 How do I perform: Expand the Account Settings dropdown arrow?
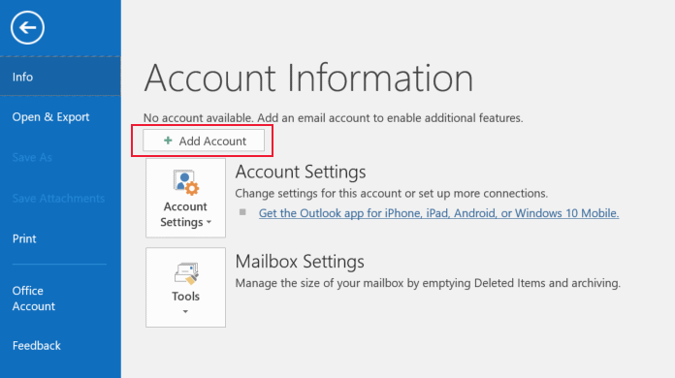pyautogui.click(x=209, y=222)
